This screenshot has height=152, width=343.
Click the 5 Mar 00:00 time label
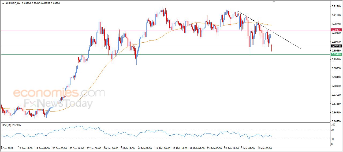[265, 148]
